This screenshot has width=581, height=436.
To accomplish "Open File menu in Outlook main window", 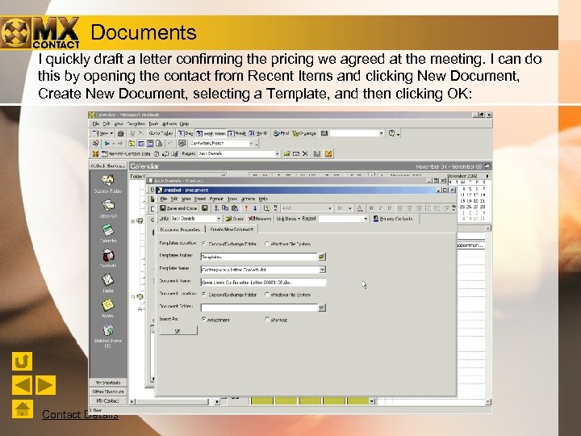I will (x=96, y=124).
